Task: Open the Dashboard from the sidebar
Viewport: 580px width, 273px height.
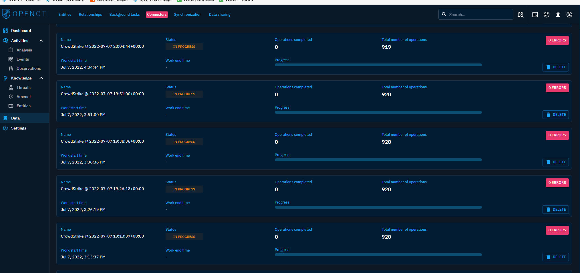Action: [x=21, y=31]
